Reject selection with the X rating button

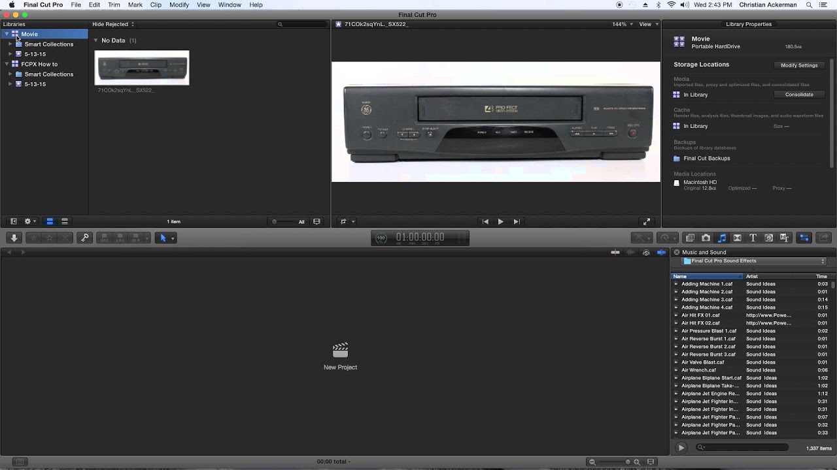(65, 238)
